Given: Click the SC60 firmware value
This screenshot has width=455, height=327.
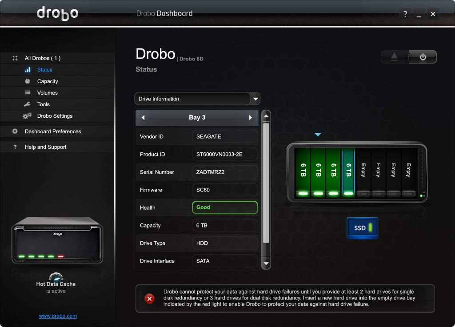Looking at the screenshot, I should (225, 190).
